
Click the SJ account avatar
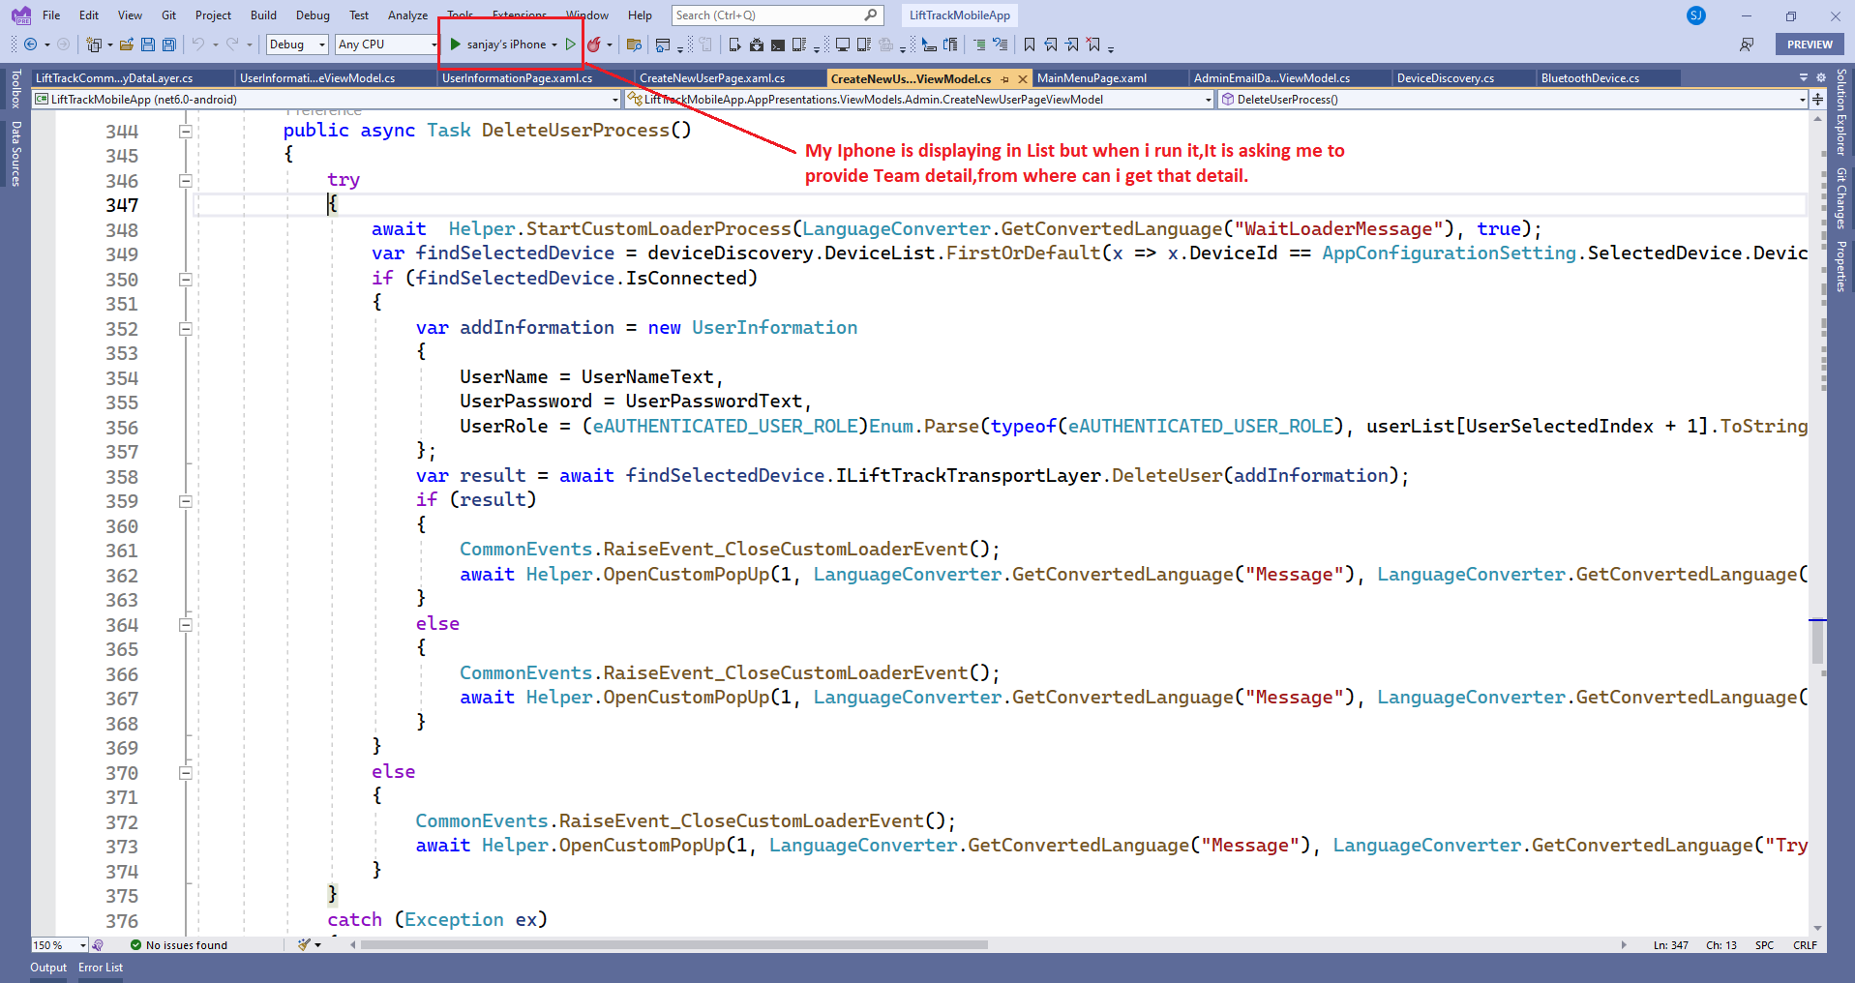tap(1696, 15)
